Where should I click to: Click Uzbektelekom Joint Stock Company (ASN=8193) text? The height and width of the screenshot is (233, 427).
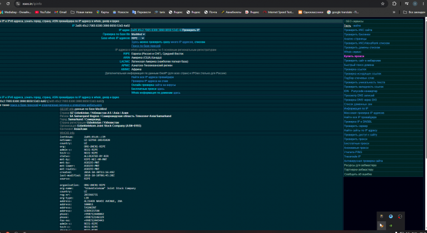(109, 126)
